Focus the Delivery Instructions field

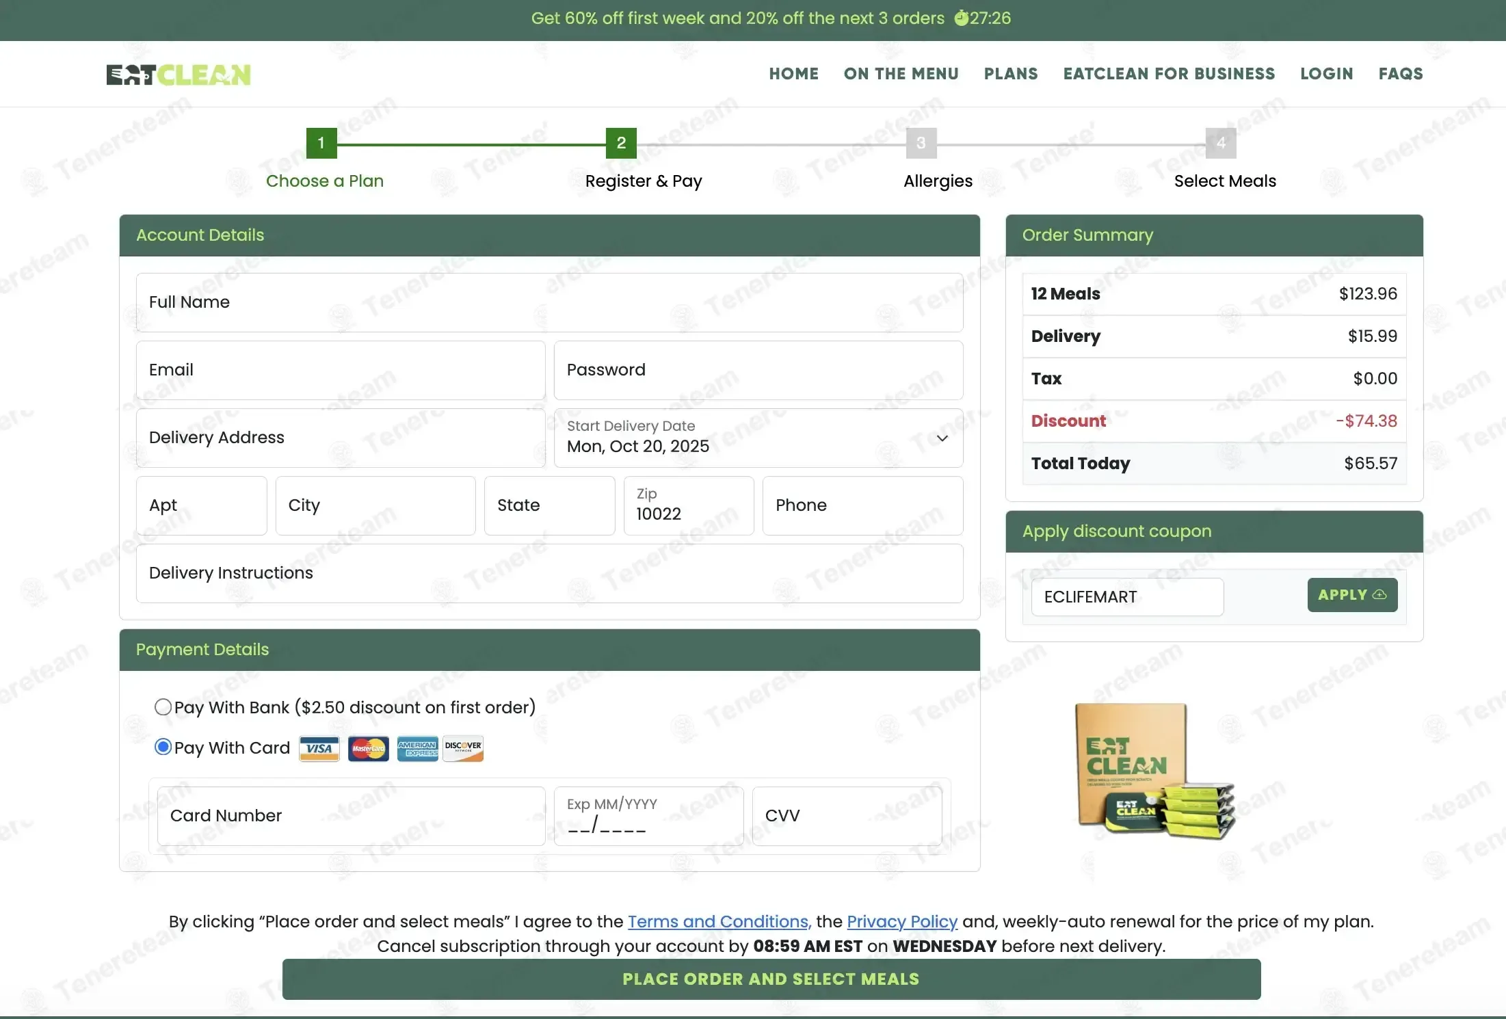point(550,573)
